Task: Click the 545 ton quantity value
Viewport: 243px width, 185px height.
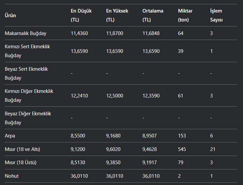Action: pyautogui.click(x=182, y=149)
